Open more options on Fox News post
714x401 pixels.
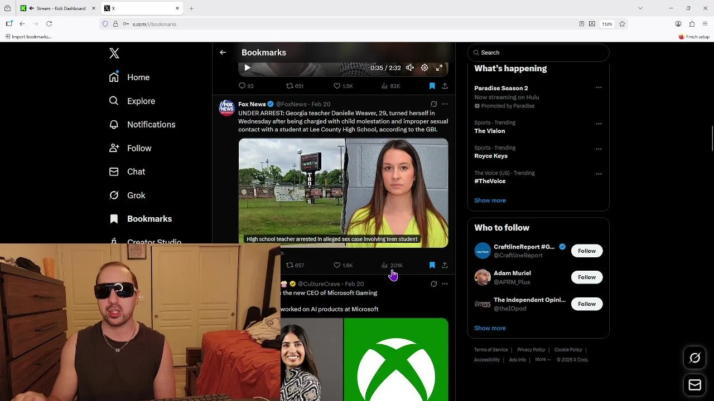(x=445, y=104)
